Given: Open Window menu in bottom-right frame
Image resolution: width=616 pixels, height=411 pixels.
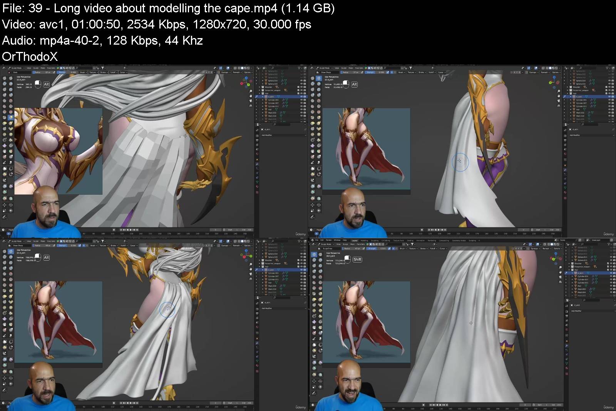Looking at the screenshot, I should (x=337, y=240).
